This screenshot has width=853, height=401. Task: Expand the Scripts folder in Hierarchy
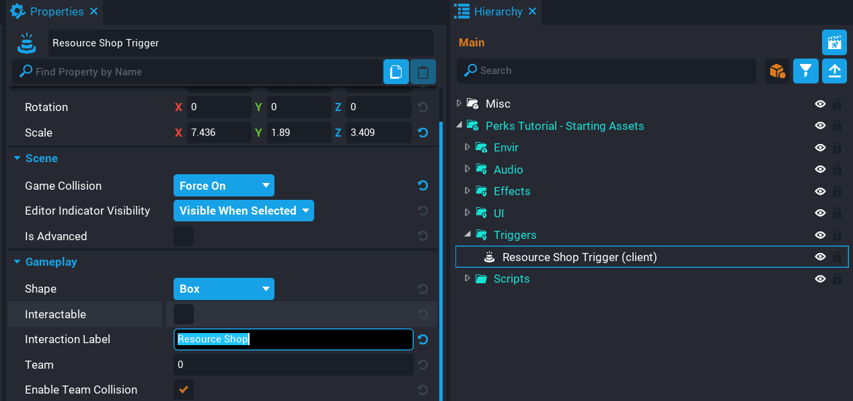pyautogui.click(x=468, y=279)
